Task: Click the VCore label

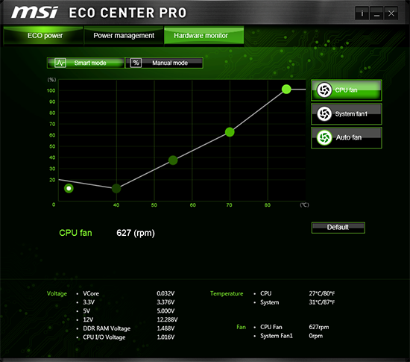Action: coord(91,293)
